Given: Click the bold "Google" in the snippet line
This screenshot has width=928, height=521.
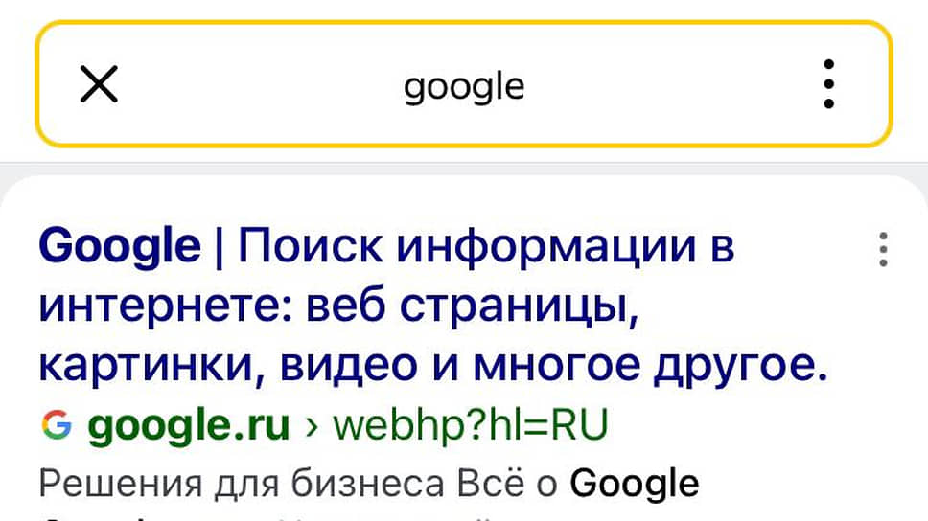Looking at the screenshot, I should [x=634, y=484].
